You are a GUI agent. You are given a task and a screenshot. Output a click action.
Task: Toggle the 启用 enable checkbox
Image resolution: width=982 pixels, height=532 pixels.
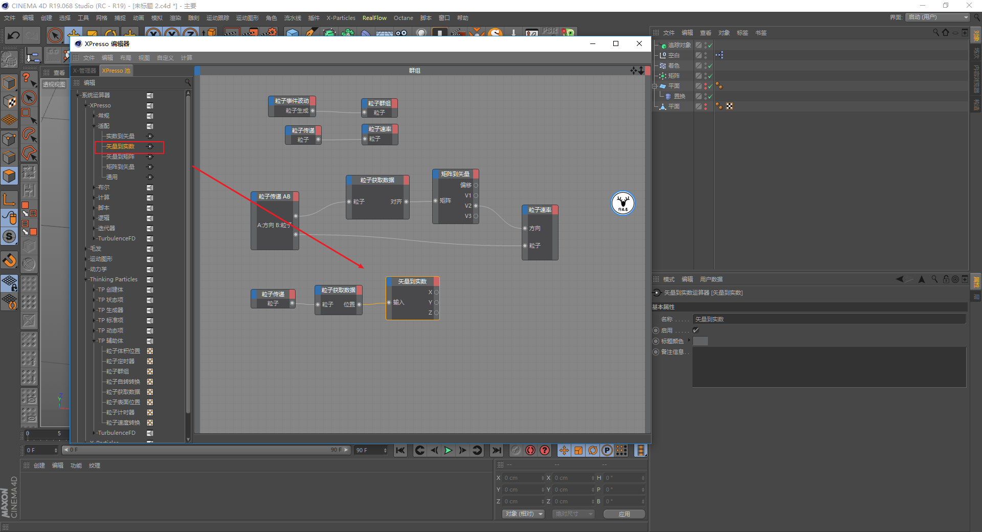click(696, 330)
